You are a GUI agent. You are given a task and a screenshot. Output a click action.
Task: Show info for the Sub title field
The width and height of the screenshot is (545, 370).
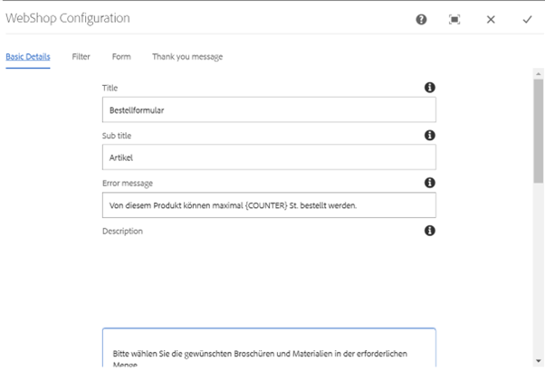pyautogui.click(x=430, y=135)
